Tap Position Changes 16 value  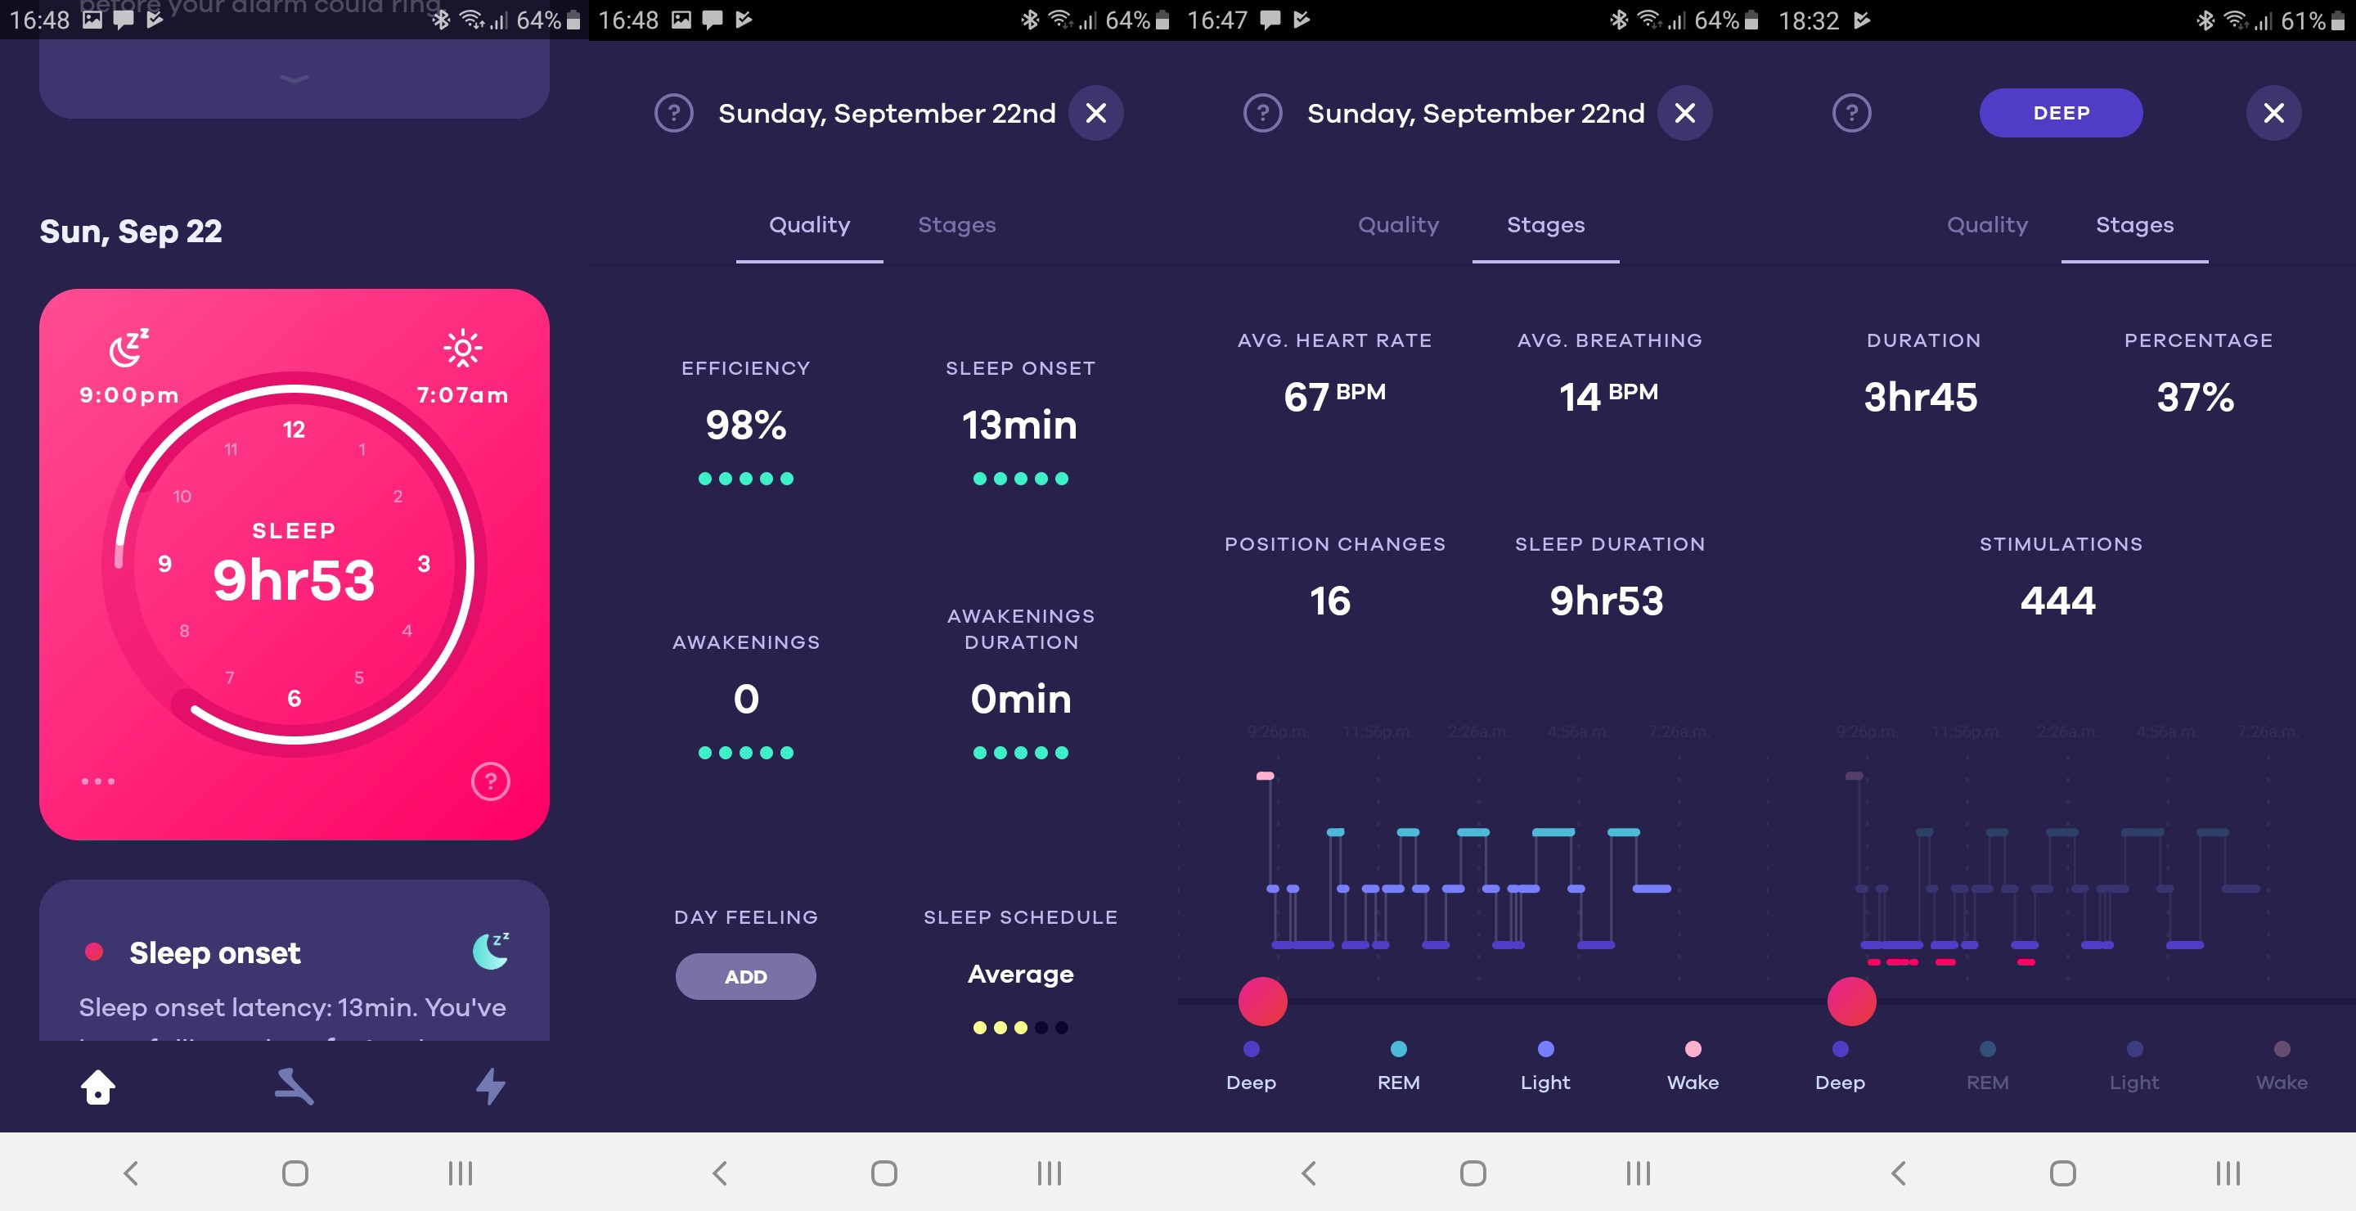tap(1330, 601)
